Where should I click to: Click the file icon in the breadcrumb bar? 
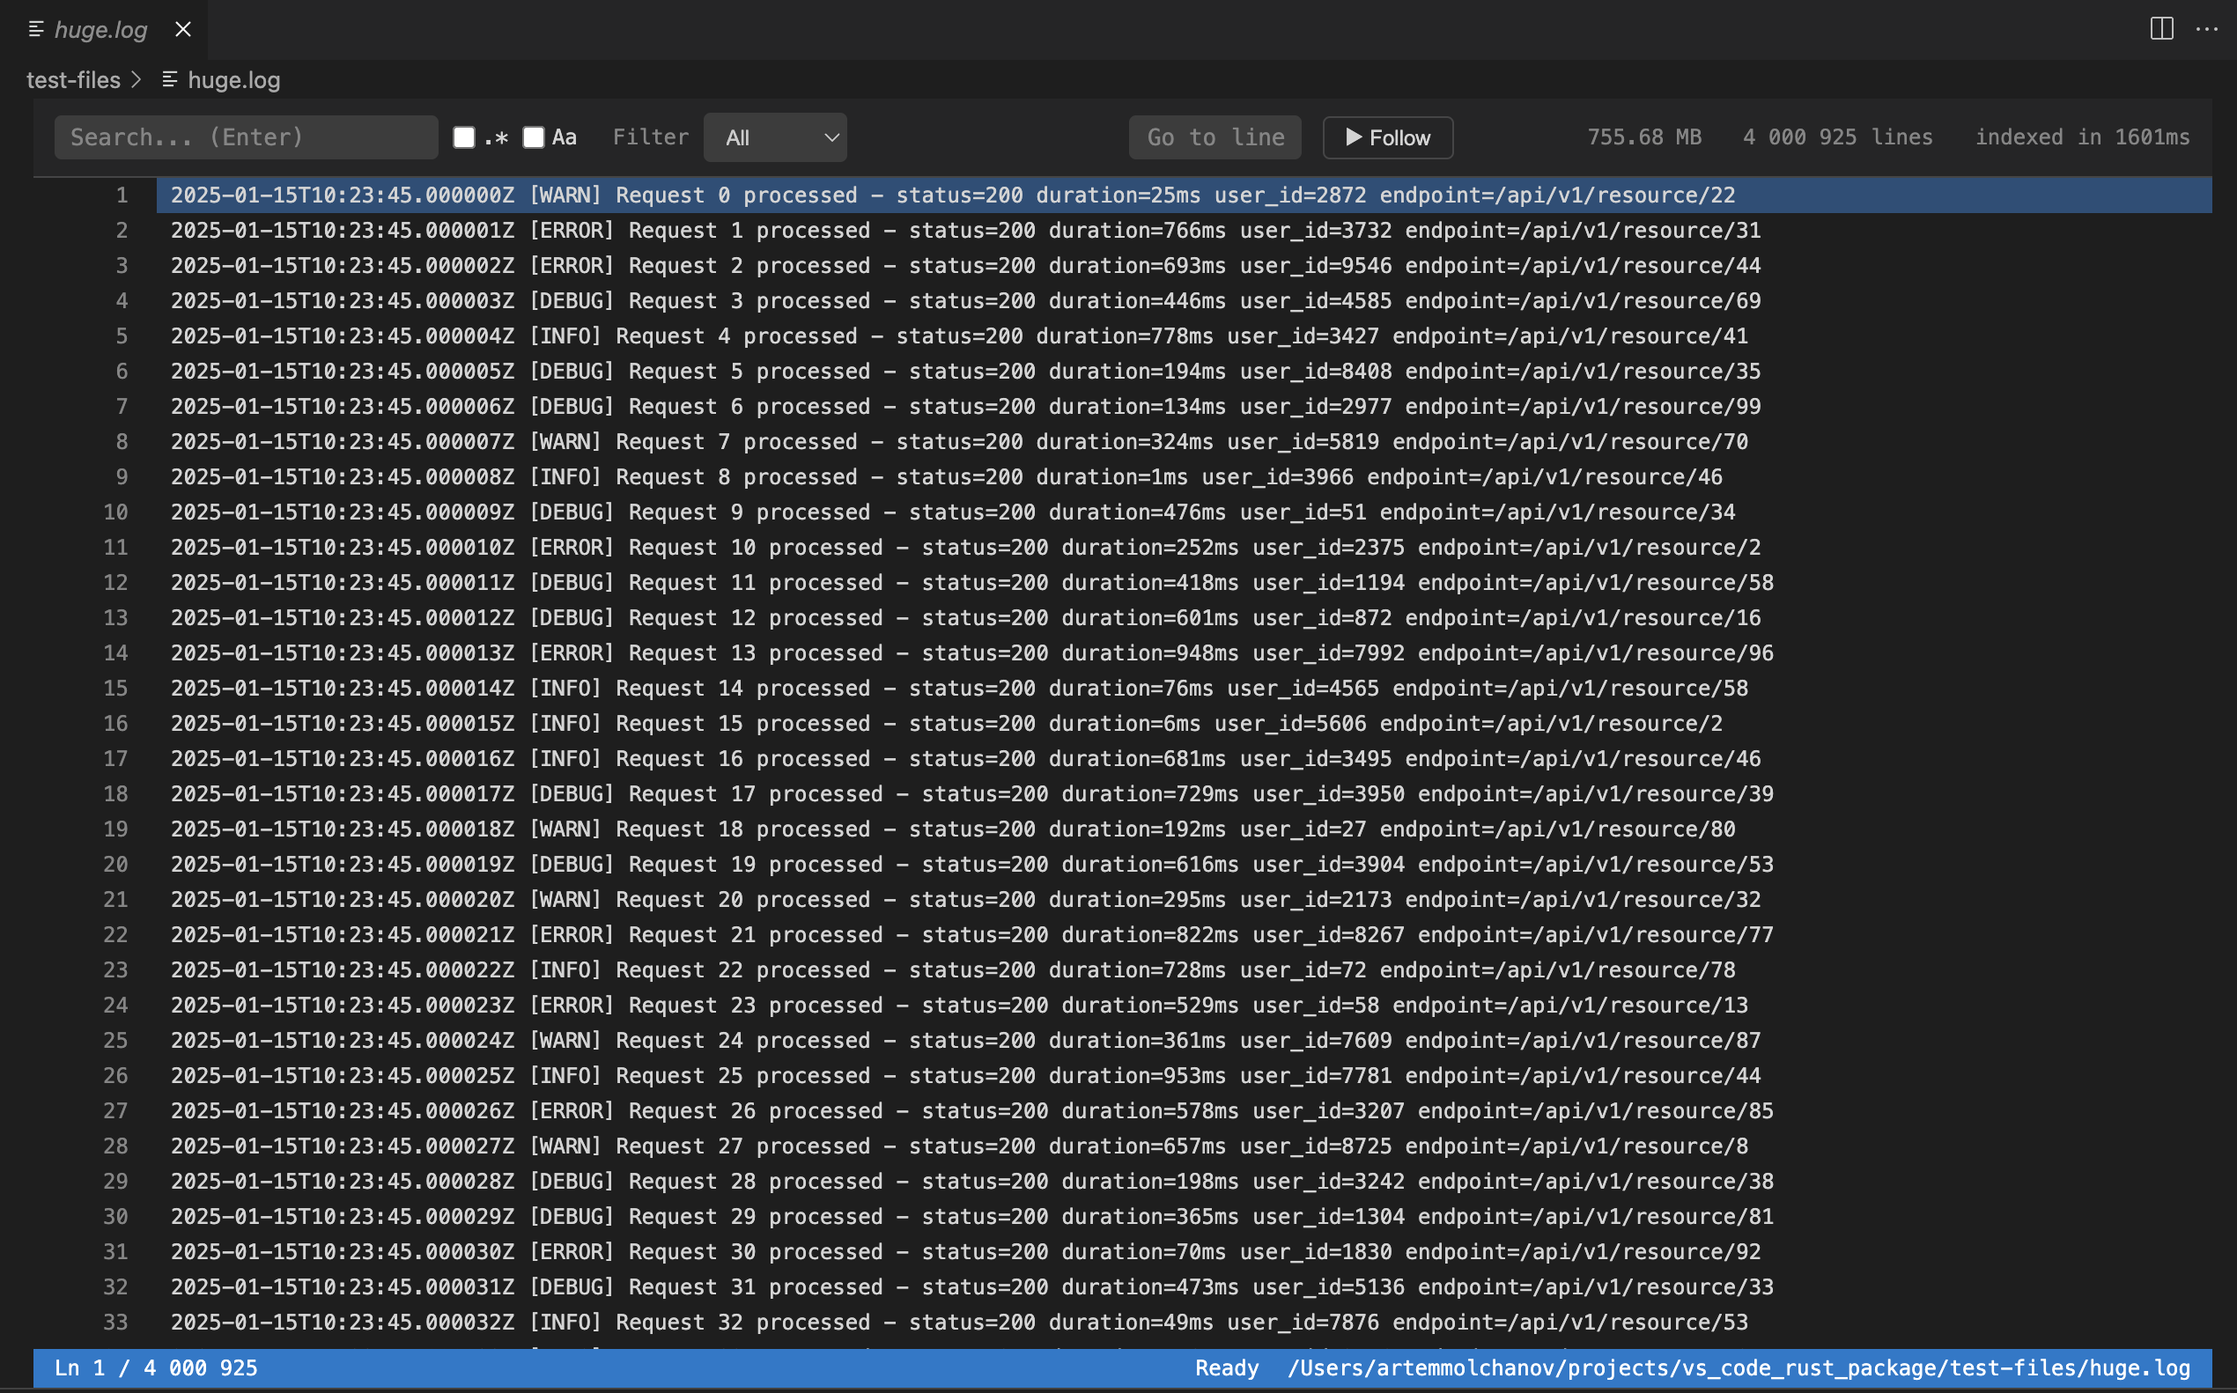click(168, 80)
